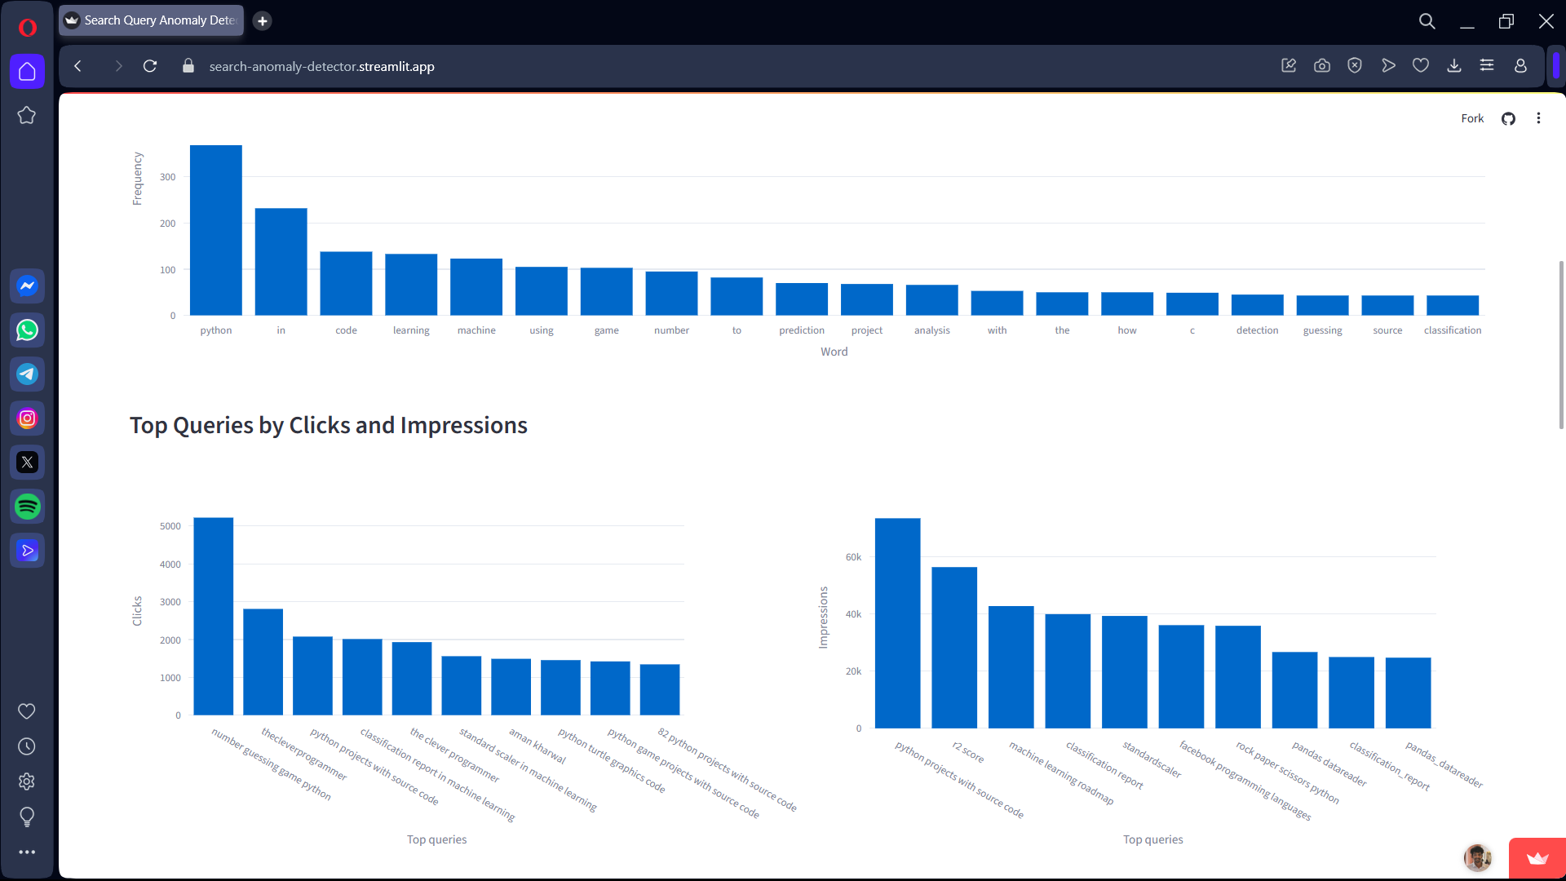Image resolution: width=1566 pixels, height=881 pixels.
Task: Click the GitHub repository icon
Action: [x=1508, y=119]
